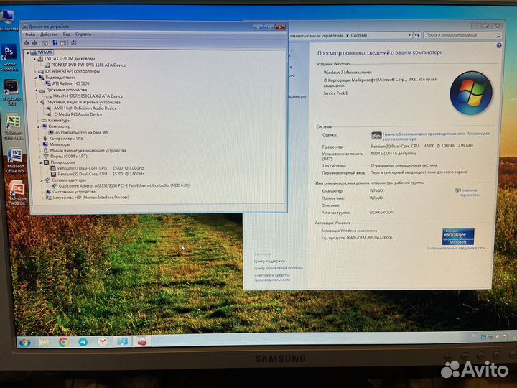Open the Счетчики и средства производительности link
Image resolution: width=517 pixels, height=388 pixels.
272,277
